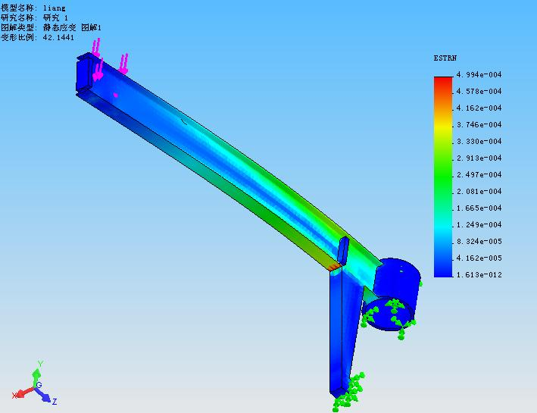Image resolution: width=537 pixels, height=413 pixels.
Task: Click the legend value 2.081e-004
Action: (479, 192)
